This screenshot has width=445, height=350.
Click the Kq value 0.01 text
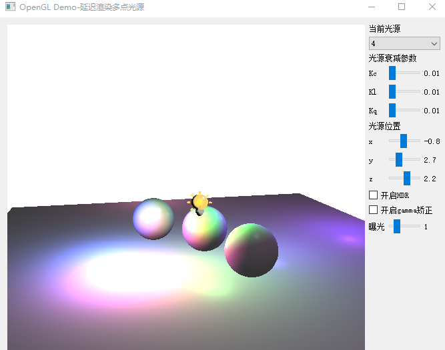pyautogui.click(x=432, y=111)
